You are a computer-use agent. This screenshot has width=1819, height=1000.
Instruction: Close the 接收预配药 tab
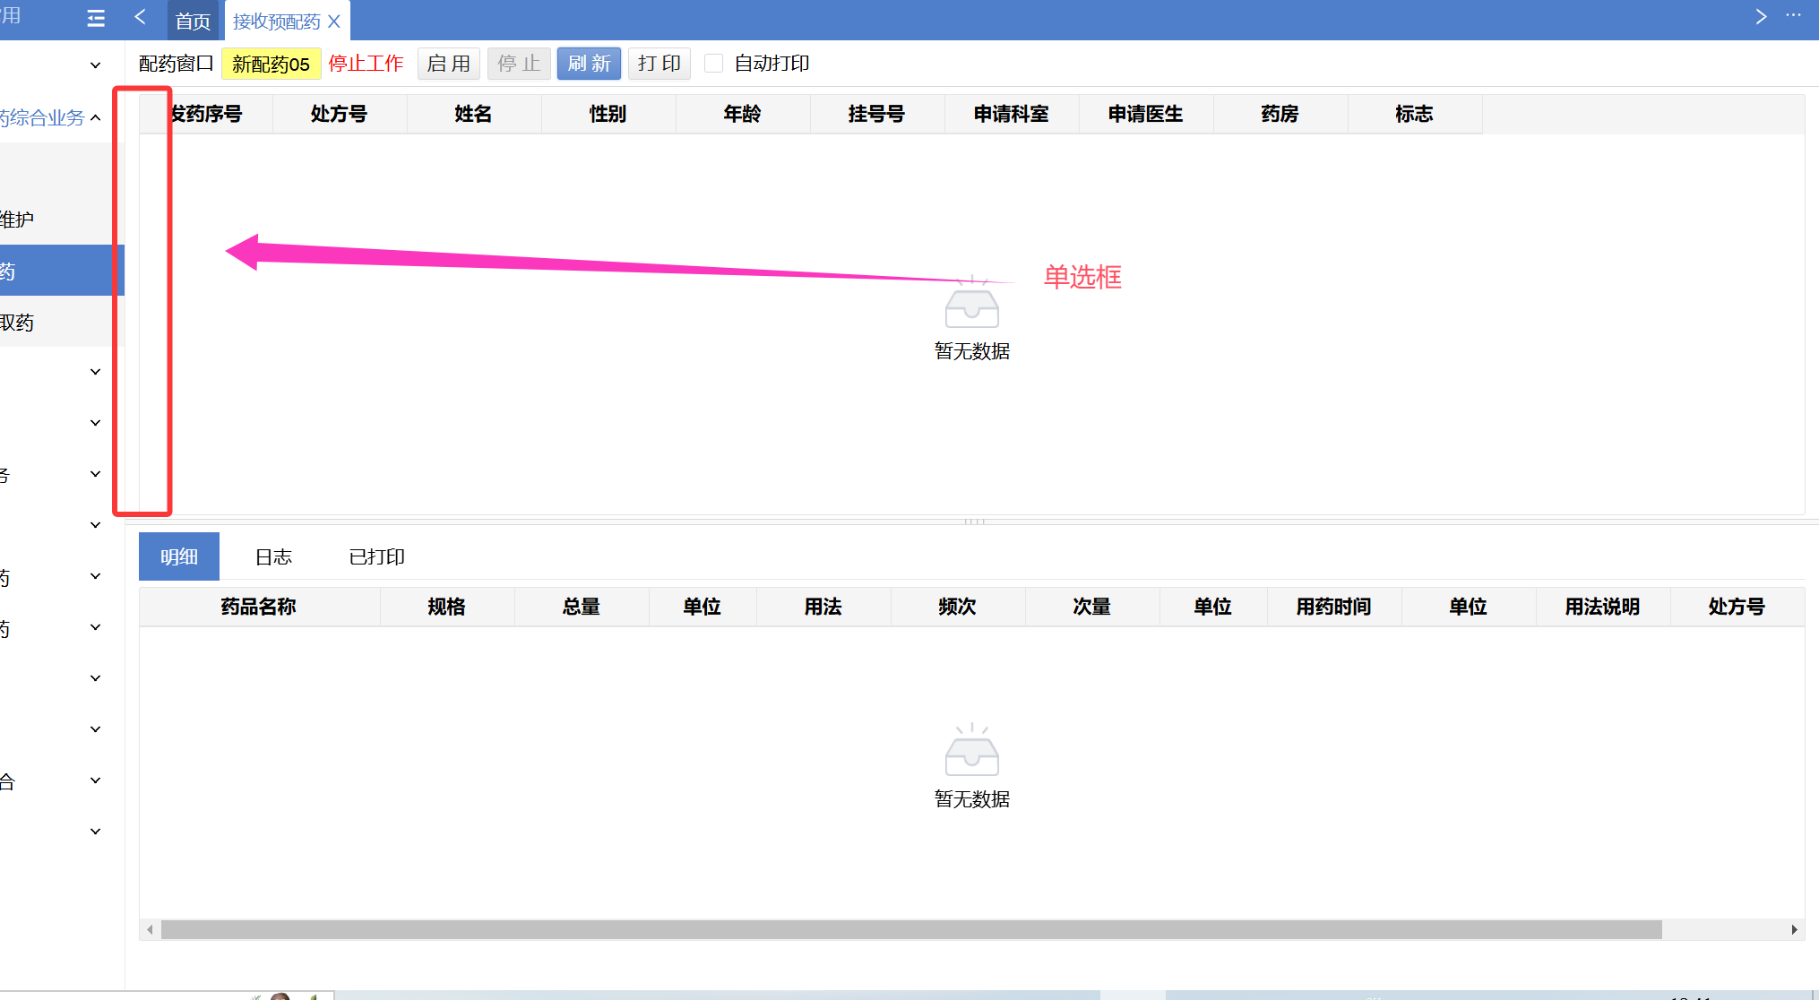click(334, 22)
